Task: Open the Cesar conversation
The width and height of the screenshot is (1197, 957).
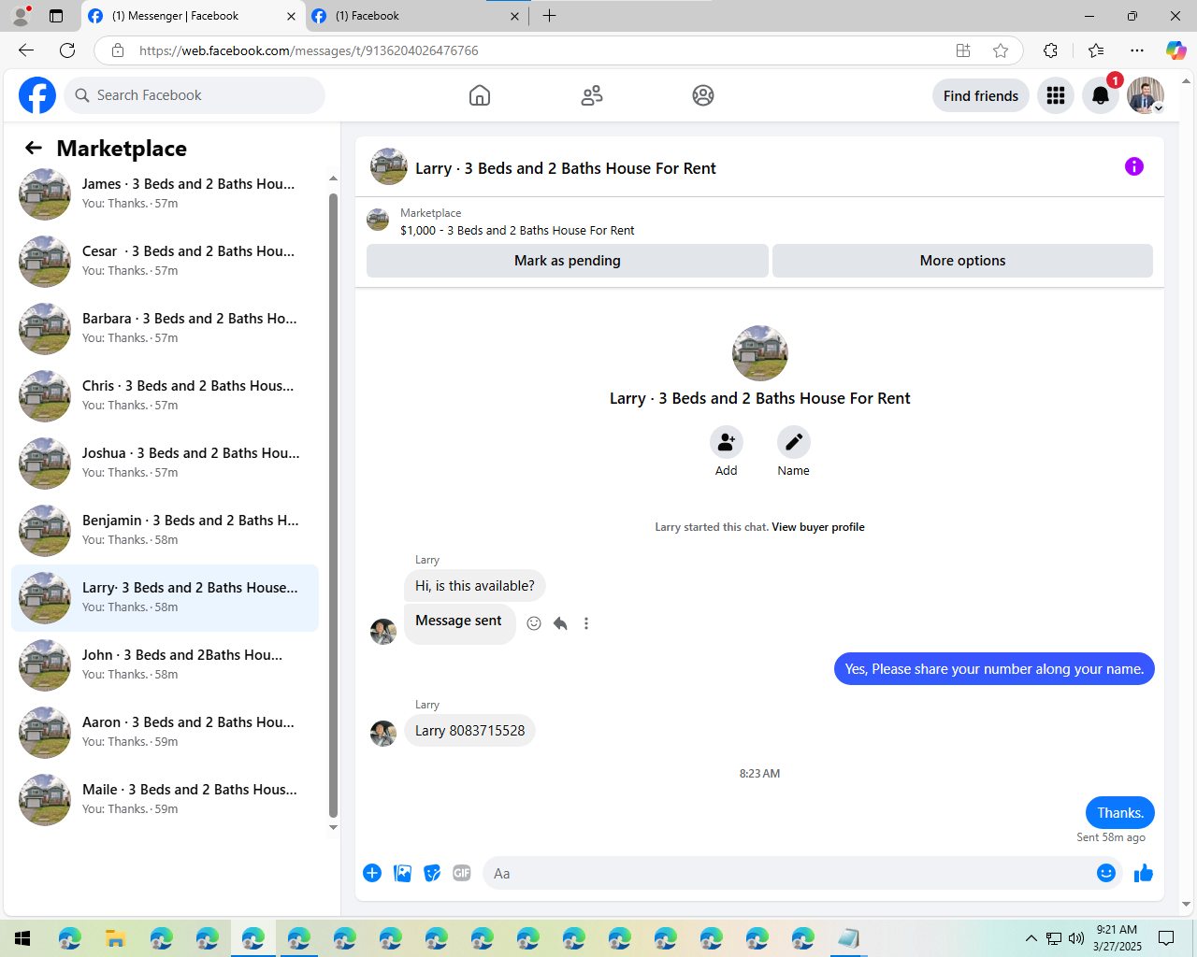Action: [165, 262]
